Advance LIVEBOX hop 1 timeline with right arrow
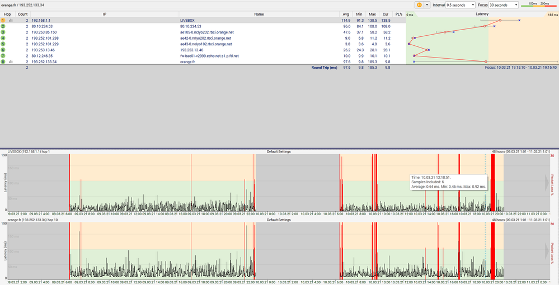This screenshot has height=285, width=559. [547, 183]
